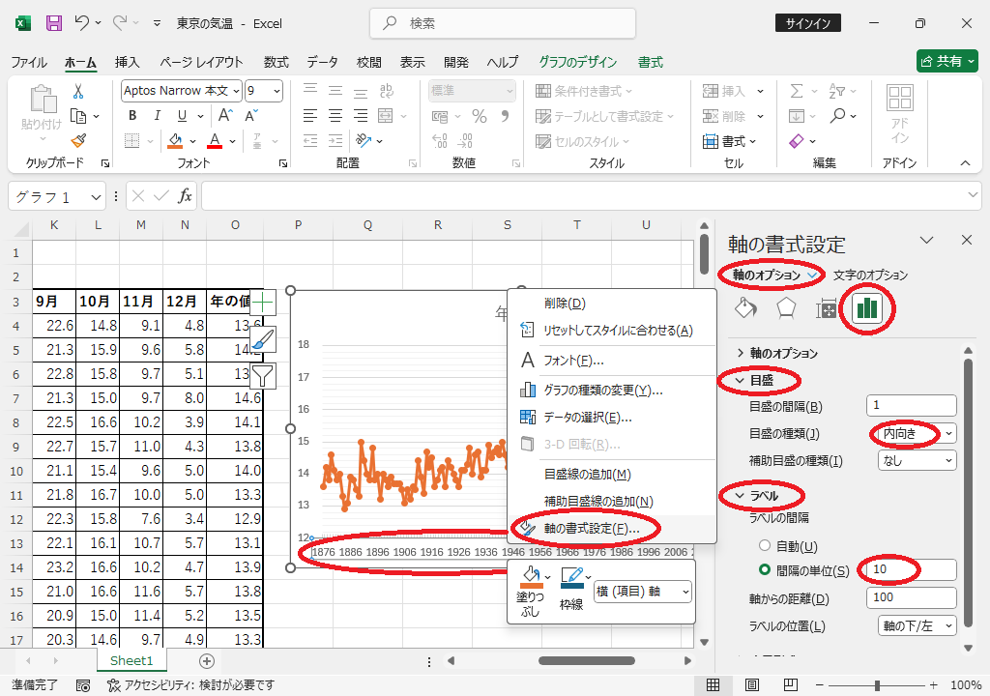Collapse the ラベル section

tap(757, 496)
